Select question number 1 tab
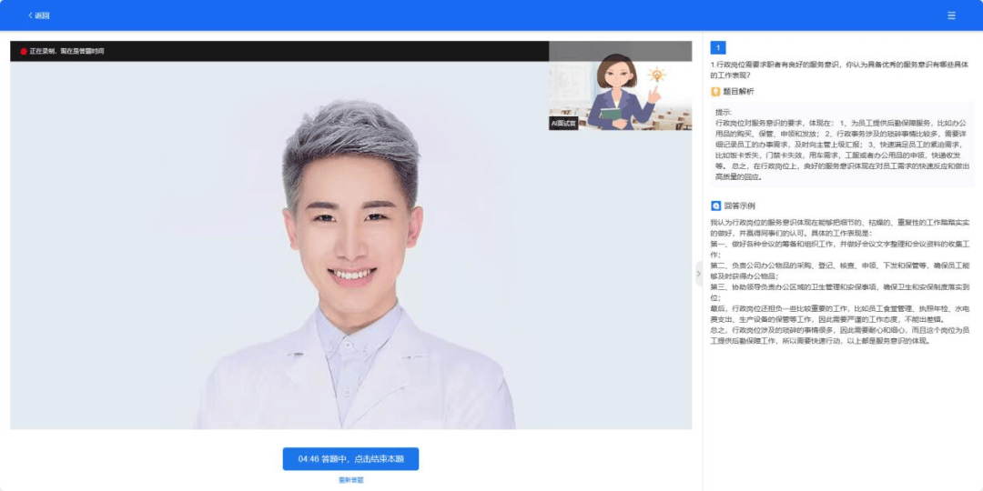This screenshot has width=983, height=491. point(718,47)
